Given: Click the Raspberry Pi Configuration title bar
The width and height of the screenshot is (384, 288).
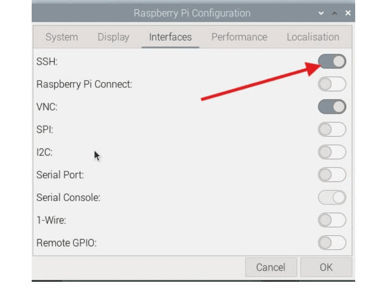Looking at the screenshot, I should pos(192,13).
